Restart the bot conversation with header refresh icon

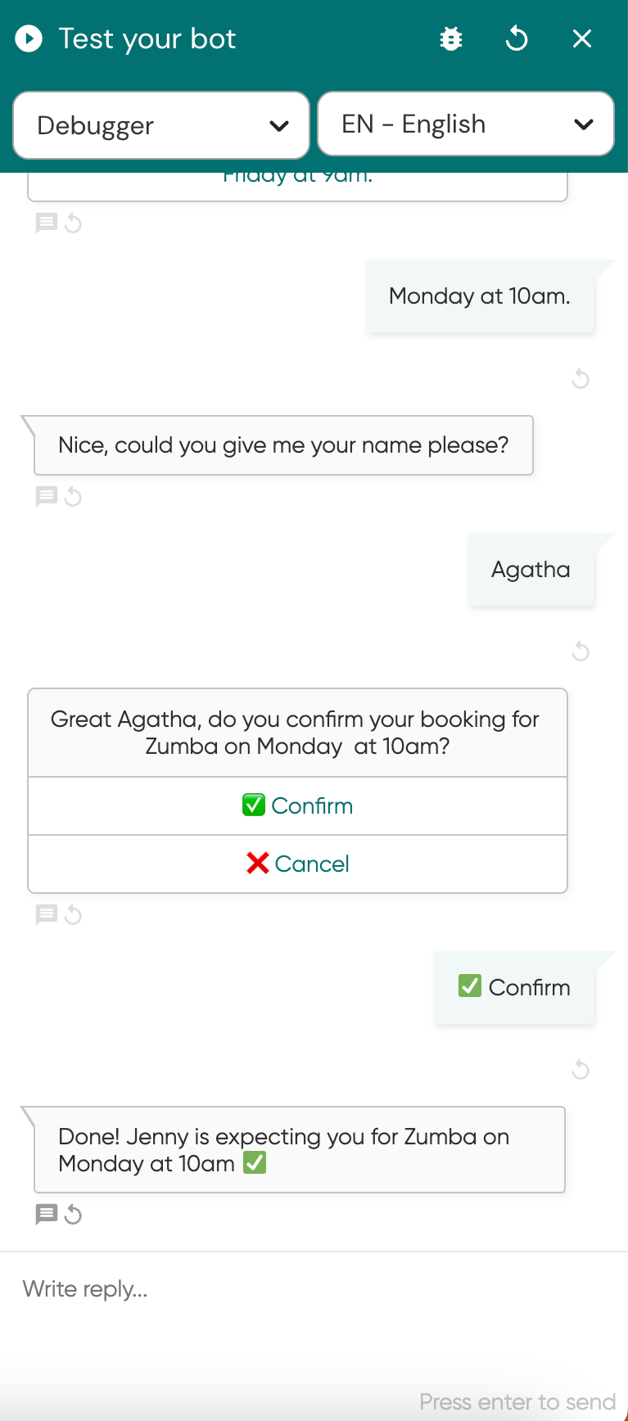tap(517, 38)
